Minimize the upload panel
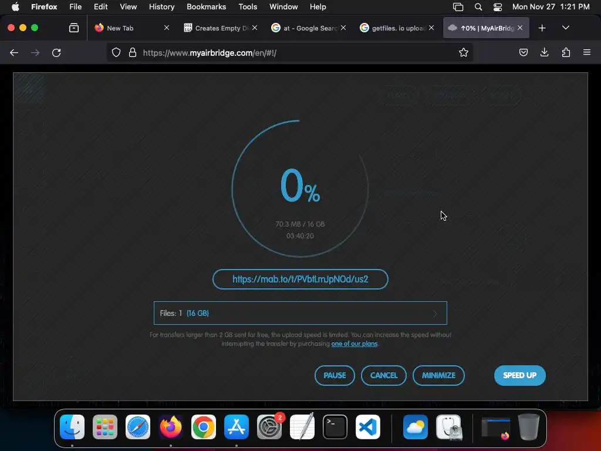 tap(438, 375)
